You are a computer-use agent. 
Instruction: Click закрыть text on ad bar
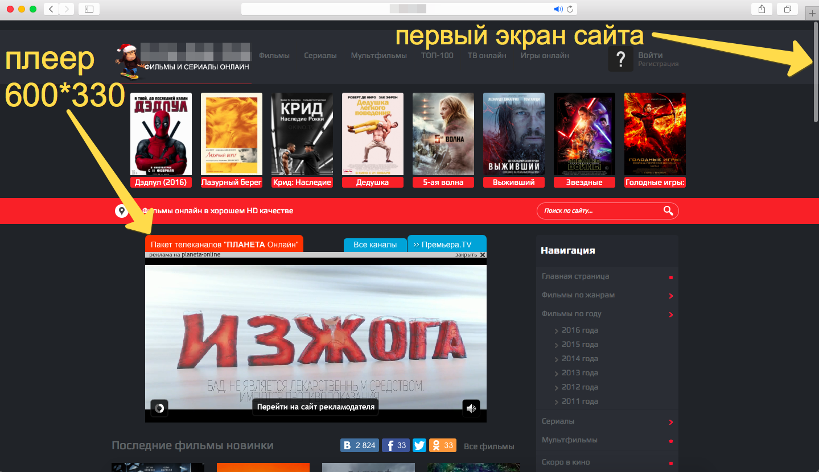(x=466, y=255)
